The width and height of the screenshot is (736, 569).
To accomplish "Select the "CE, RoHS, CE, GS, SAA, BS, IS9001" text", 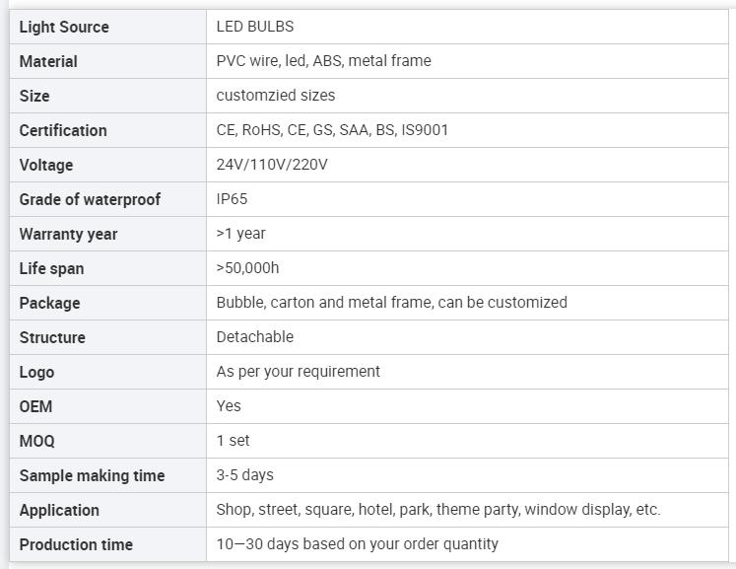I will point(332,130).
